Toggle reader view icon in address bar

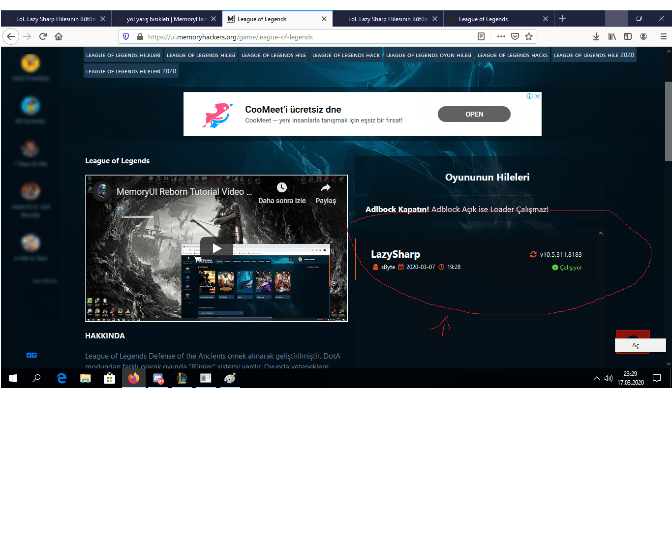point(481,36)
